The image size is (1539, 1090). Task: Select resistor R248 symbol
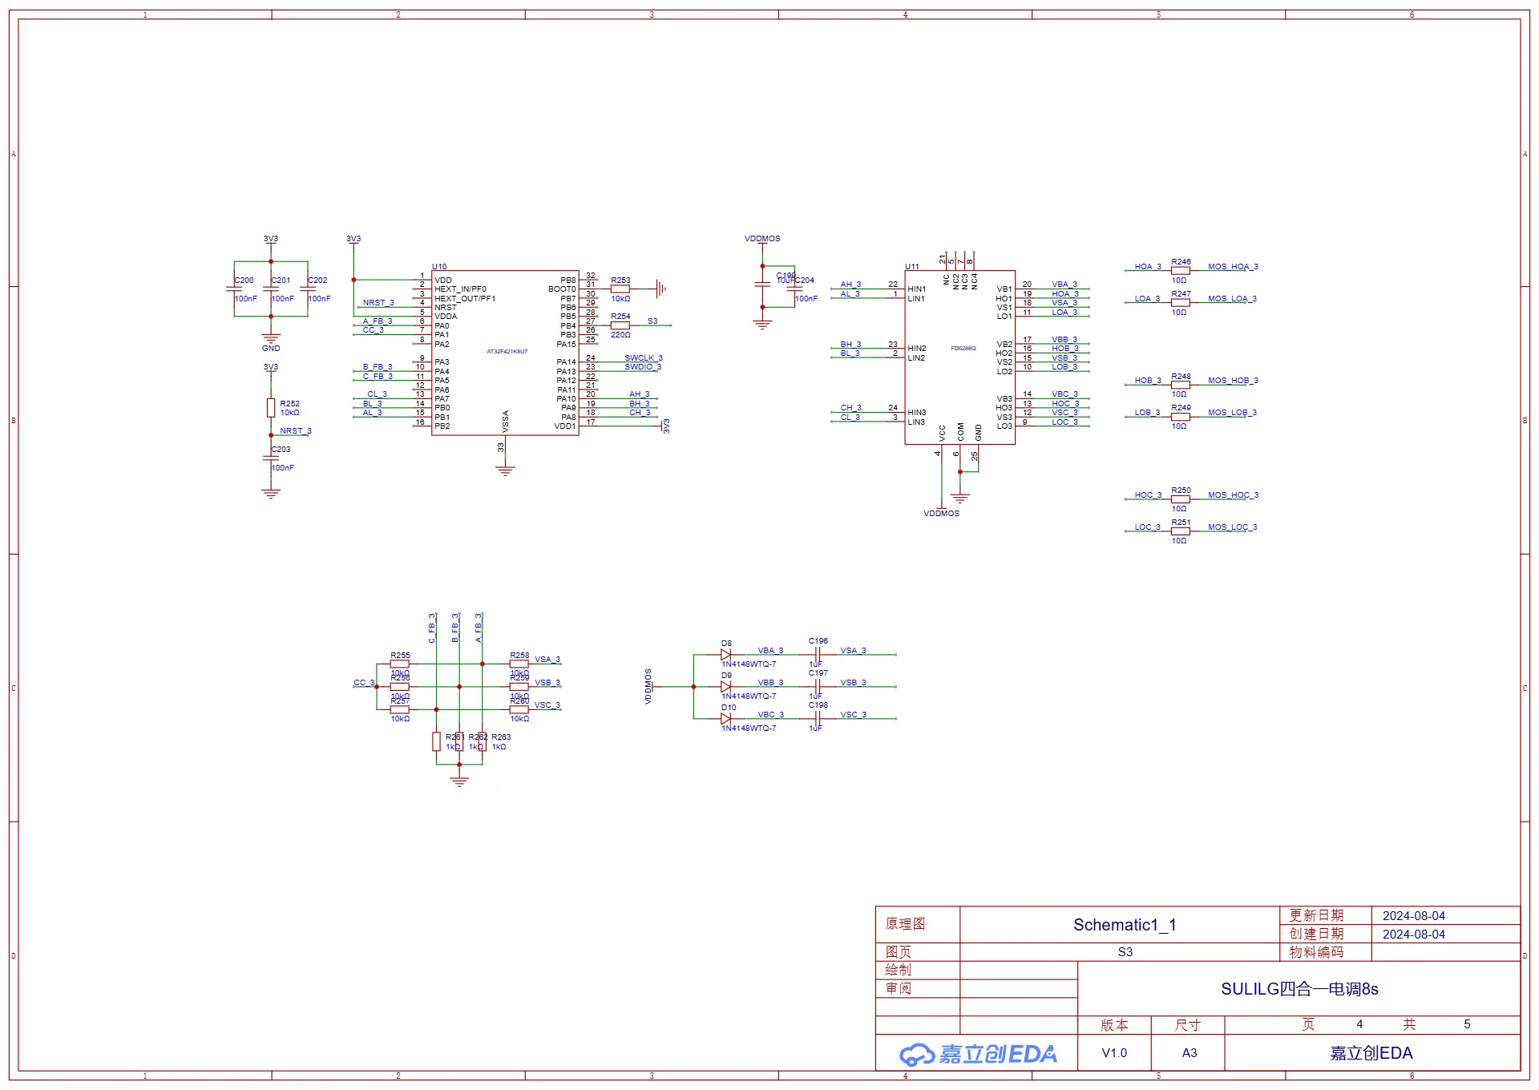[x=1180, y=385]
